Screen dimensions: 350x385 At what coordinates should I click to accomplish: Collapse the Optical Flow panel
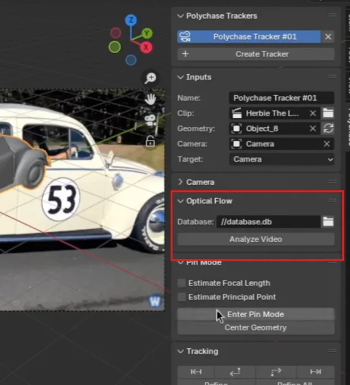coord(181,201)
